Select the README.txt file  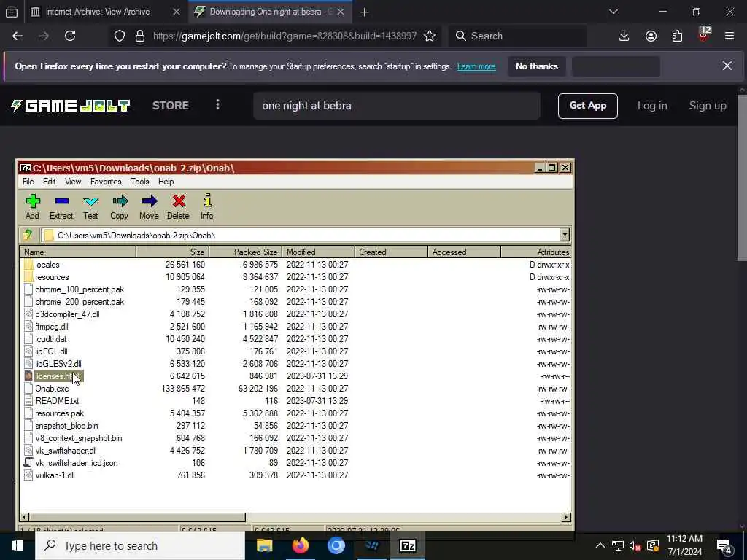click(57, 401)
